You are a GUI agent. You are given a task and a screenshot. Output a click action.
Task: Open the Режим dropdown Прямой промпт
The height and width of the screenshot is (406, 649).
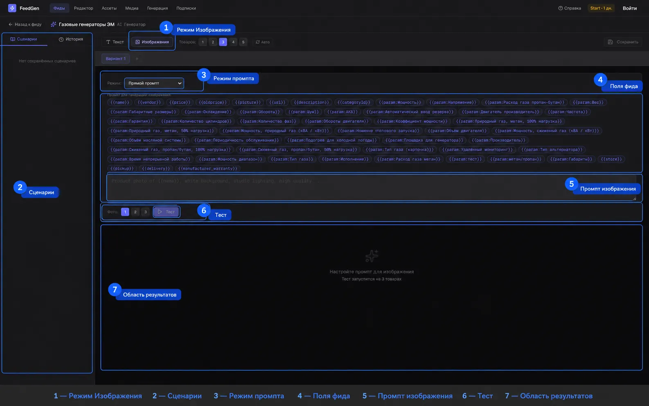[x=154, y=83]
